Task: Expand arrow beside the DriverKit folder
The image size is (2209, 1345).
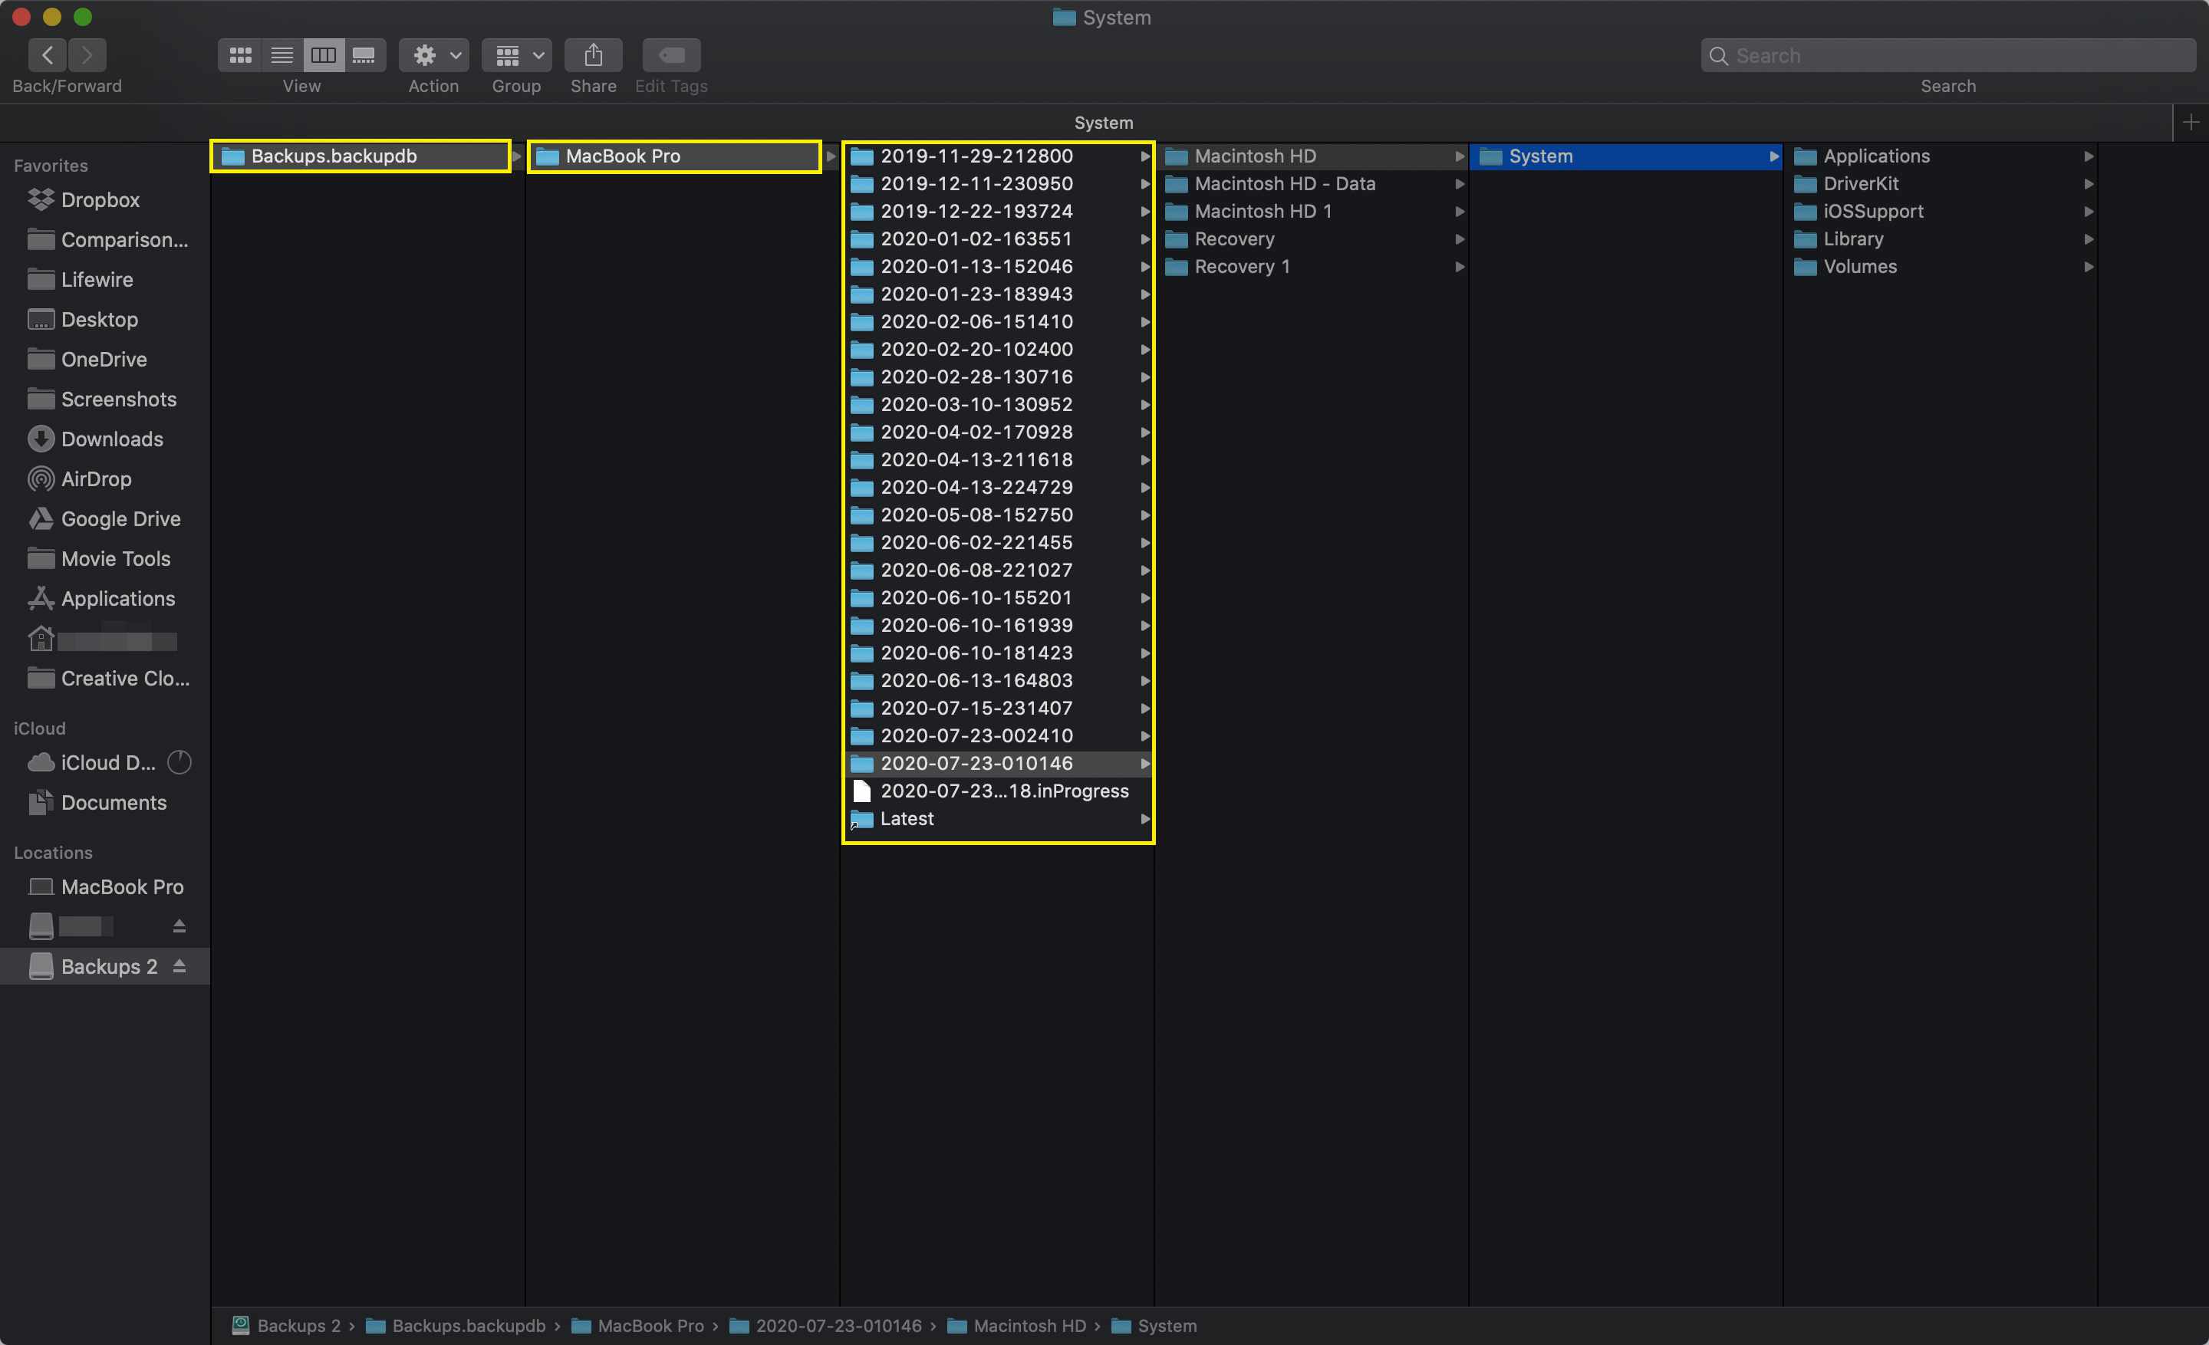Action: [2088, 184]
